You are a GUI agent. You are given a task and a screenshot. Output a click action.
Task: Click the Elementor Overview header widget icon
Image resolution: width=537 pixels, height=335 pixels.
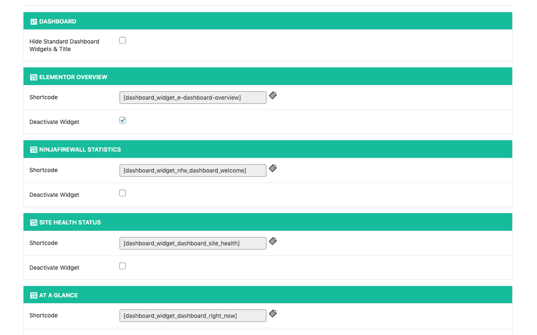tap(34, 77)
